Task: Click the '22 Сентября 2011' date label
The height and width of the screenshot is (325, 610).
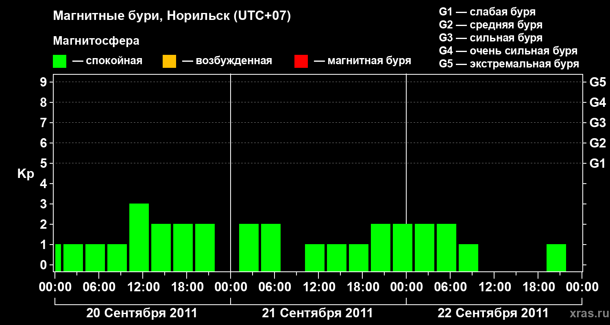Action: click(493, 313)
